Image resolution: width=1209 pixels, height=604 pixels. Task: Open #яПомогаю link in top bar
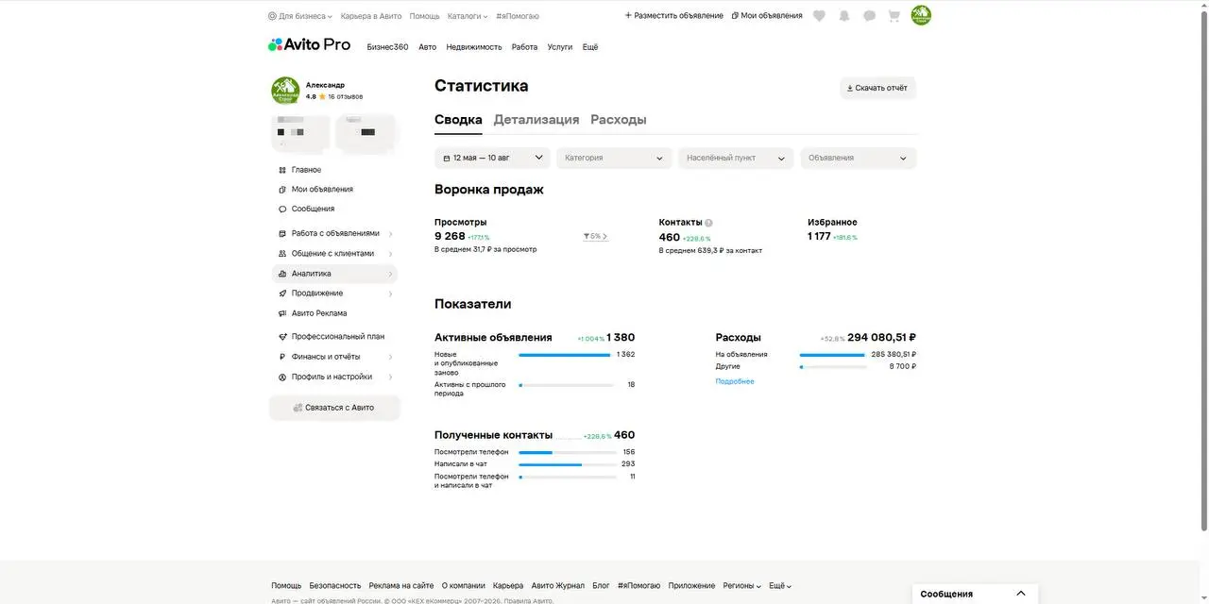[518, 16]
